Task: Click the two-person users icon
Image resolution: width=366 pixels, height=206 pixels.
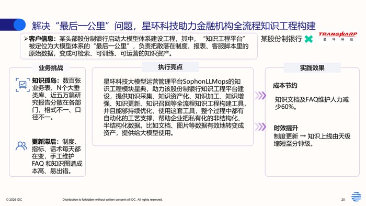Action: (x=21, y=146)
